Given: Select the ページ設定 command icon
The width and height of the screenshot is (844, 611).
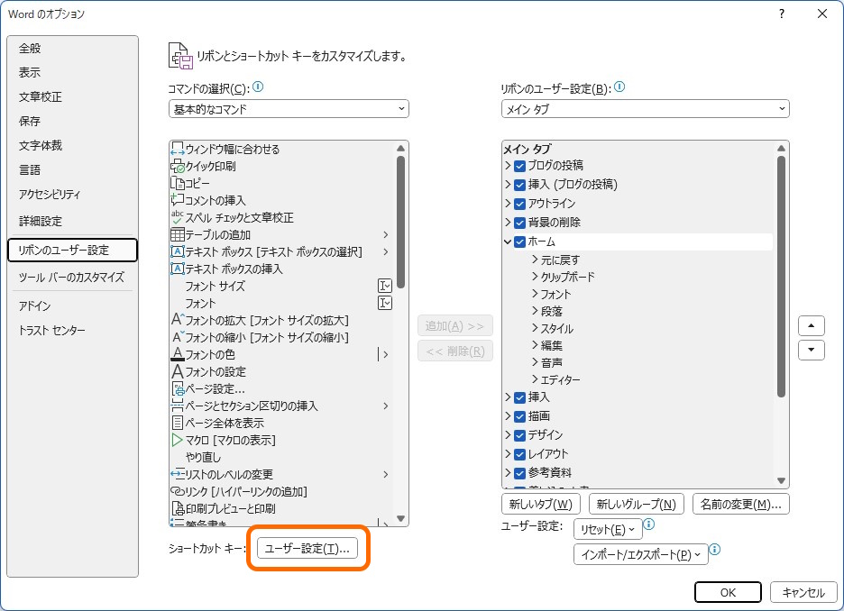Looking at the screenshot, I should coord(179,388).
